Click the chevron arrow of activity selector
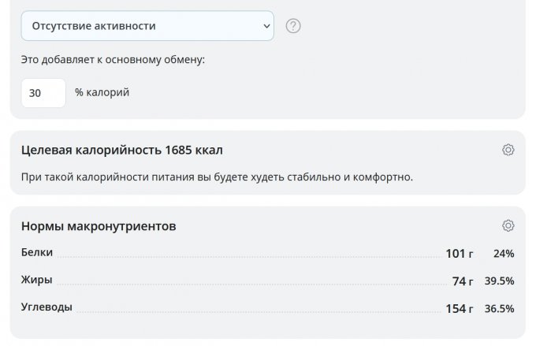The image size is (536, 346). point(264,26)
